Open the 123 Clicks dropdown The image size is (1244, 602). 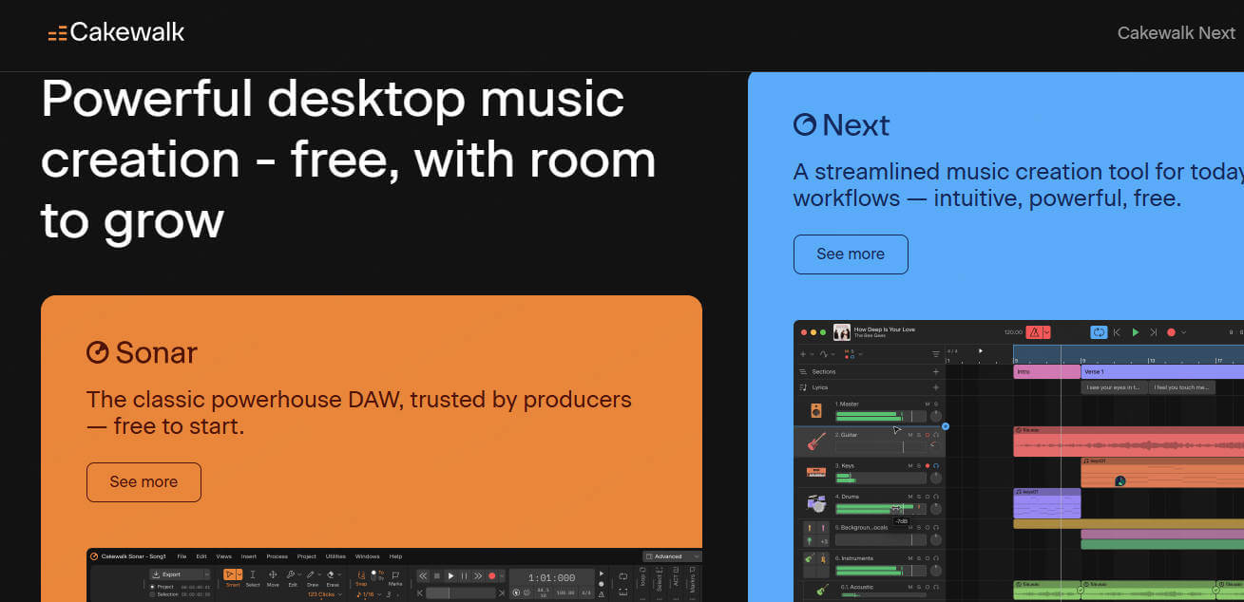click(x=325, y=594)
